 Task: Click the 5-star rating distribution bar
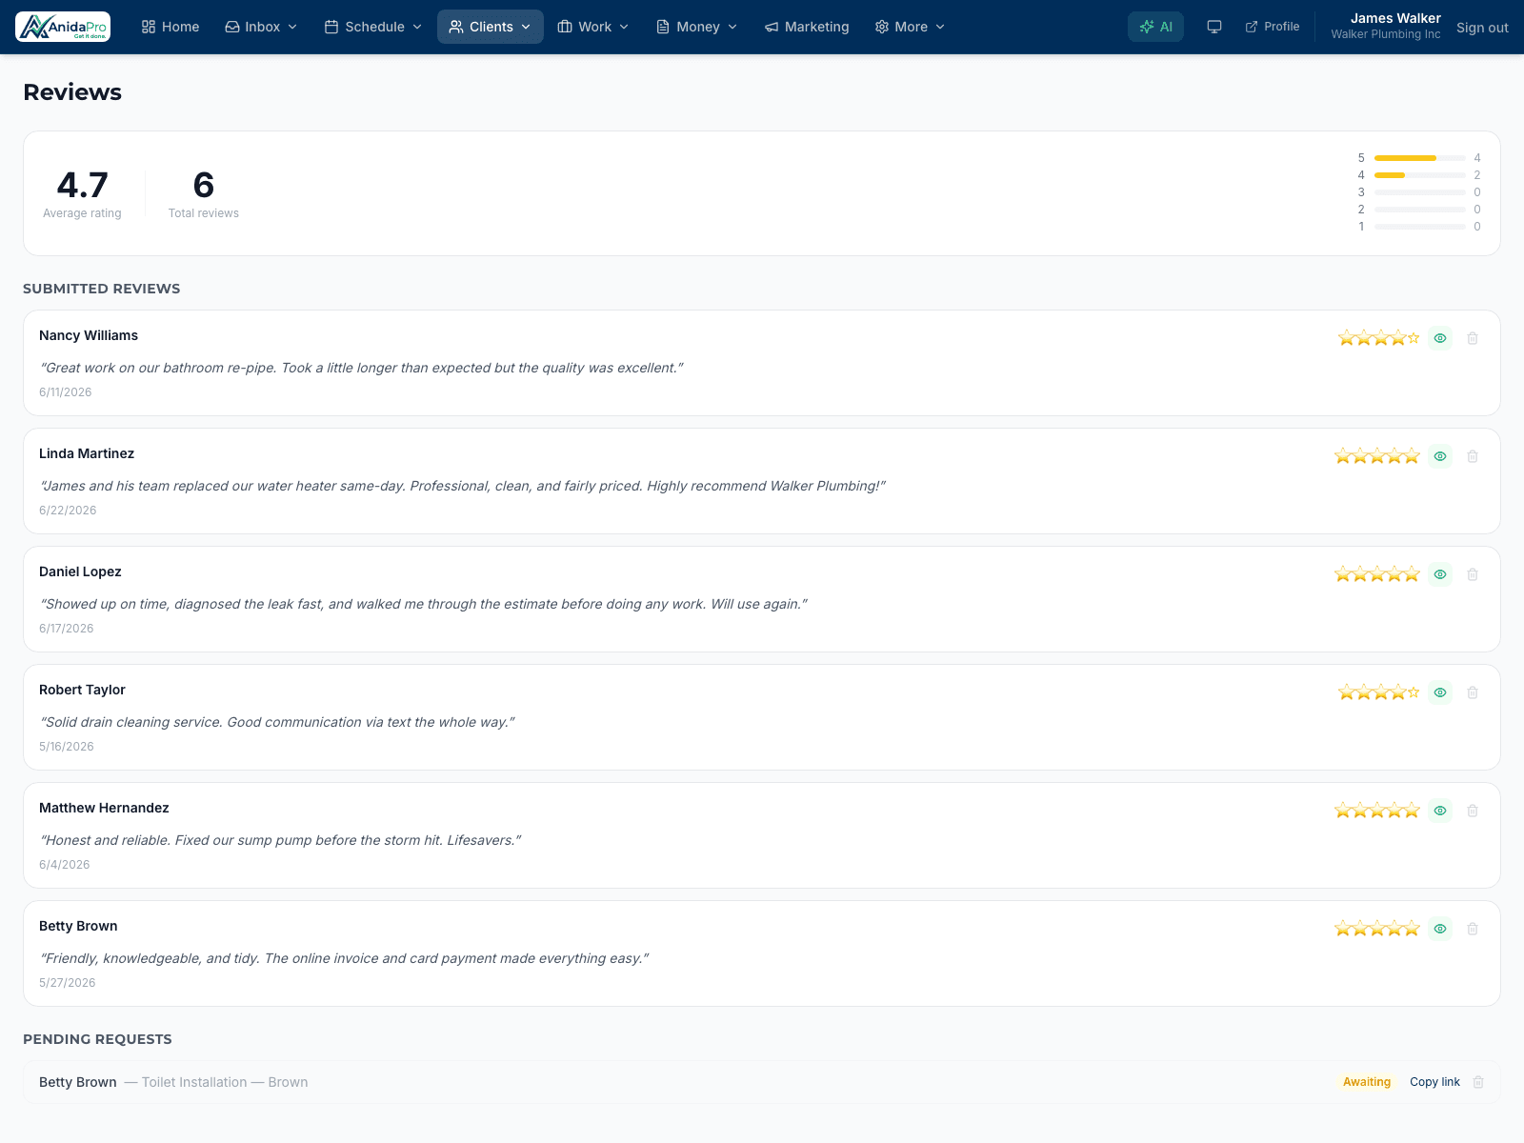(x=1420, y=158)
